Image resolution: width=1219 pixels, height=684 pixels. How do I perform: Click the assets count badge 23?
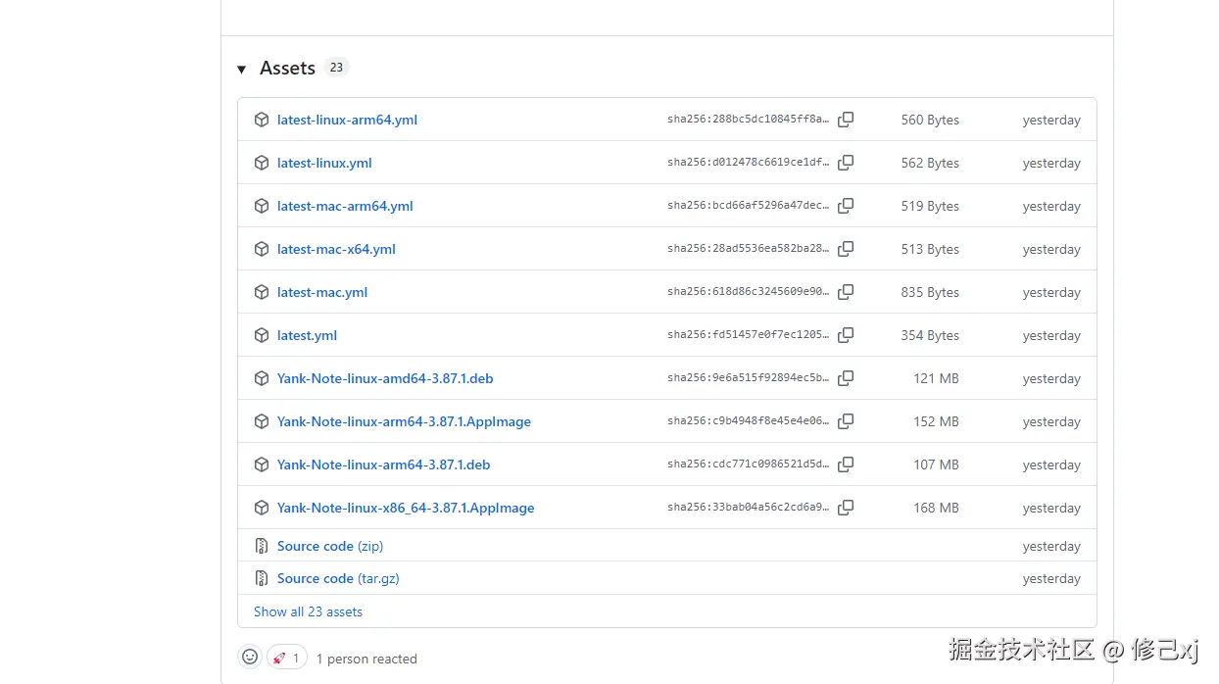(336, 68)
